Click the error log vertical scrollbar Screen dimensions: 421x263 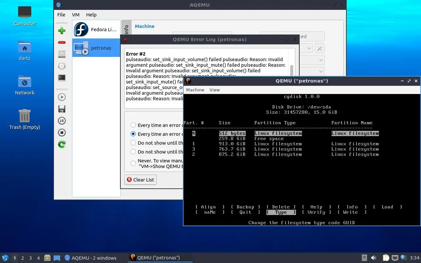(x=291, y=71)
